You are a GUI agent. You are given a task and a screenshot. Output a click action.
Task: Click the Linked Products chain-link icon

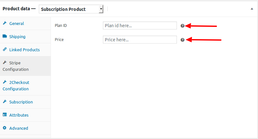point(5,49)
